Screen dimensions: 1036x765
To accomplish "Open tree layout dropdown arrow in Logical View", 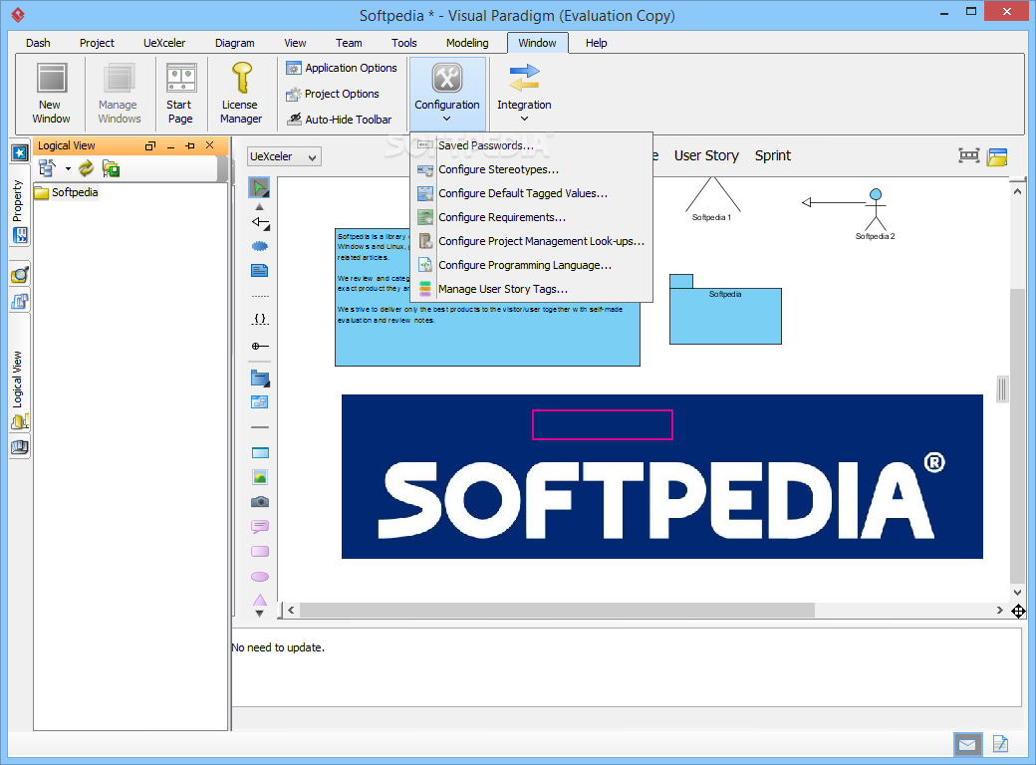I will point(68,168).
